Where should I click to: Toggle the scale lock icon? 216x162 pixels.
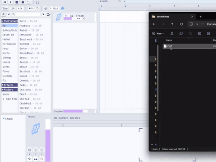click(x=45, y=8)
